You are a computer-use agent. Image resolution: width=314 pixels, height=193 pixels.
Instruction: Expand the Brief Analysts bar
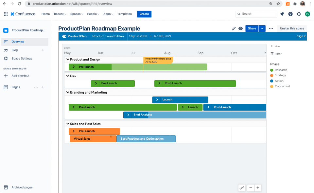tap(128, 115)
